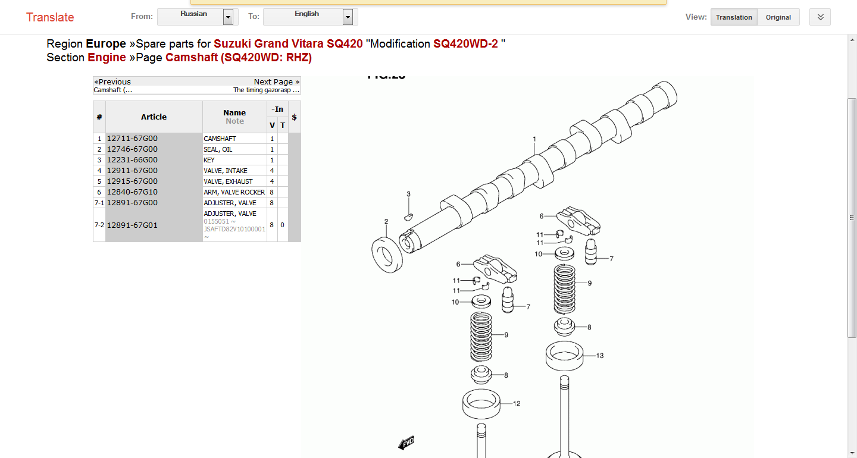Open the Engine section link

[x=107, y=58]
